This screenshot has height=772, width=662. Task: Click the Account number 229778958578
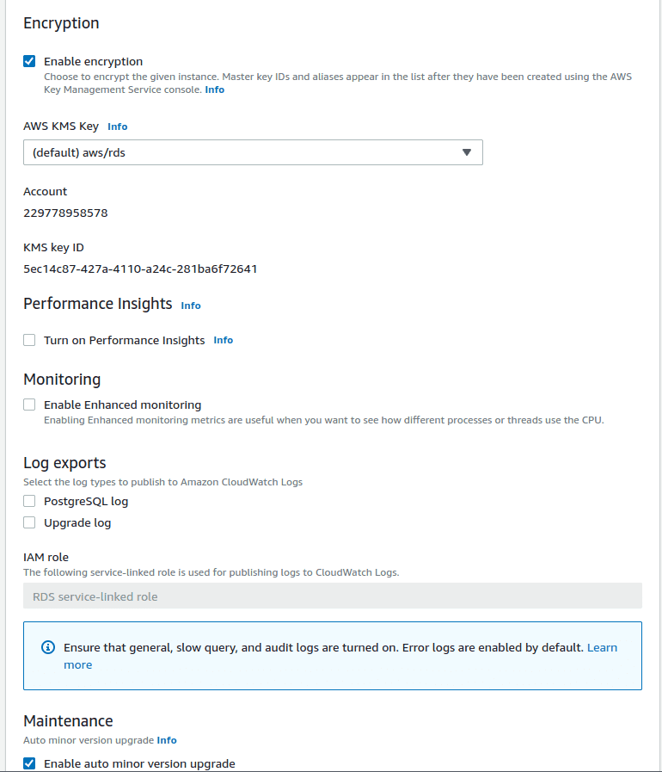point(65,213)
